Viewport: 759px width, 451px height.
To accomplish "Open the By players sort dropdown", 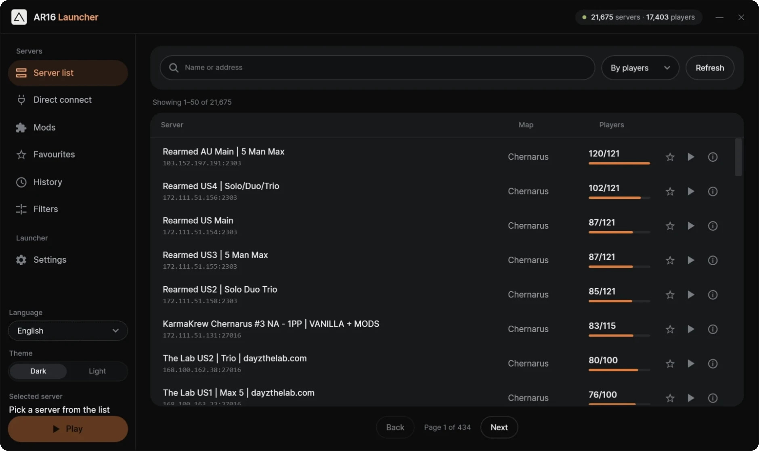I will tap(640, 68).
